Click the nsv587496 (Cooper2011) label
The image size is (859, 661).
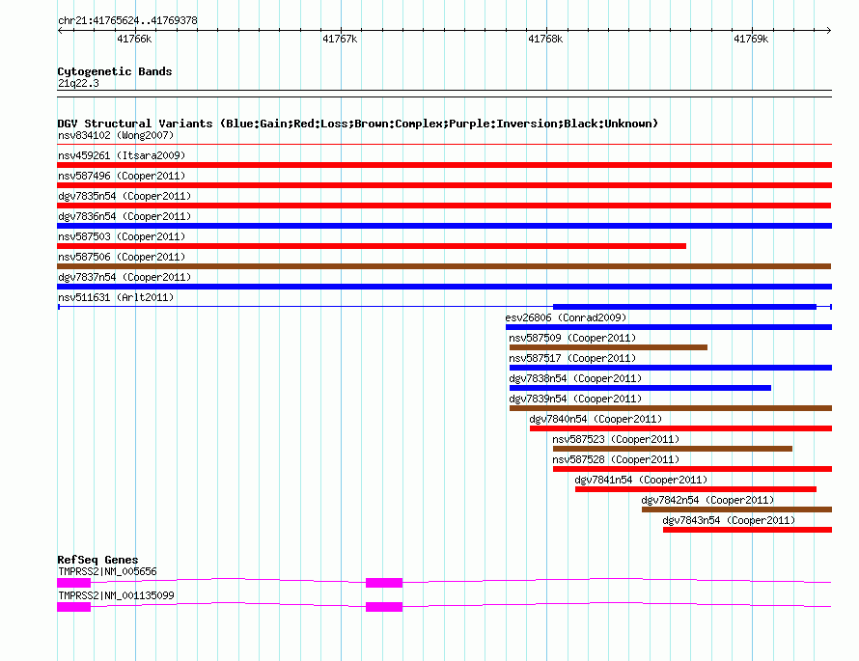click(x=122, y=176)
